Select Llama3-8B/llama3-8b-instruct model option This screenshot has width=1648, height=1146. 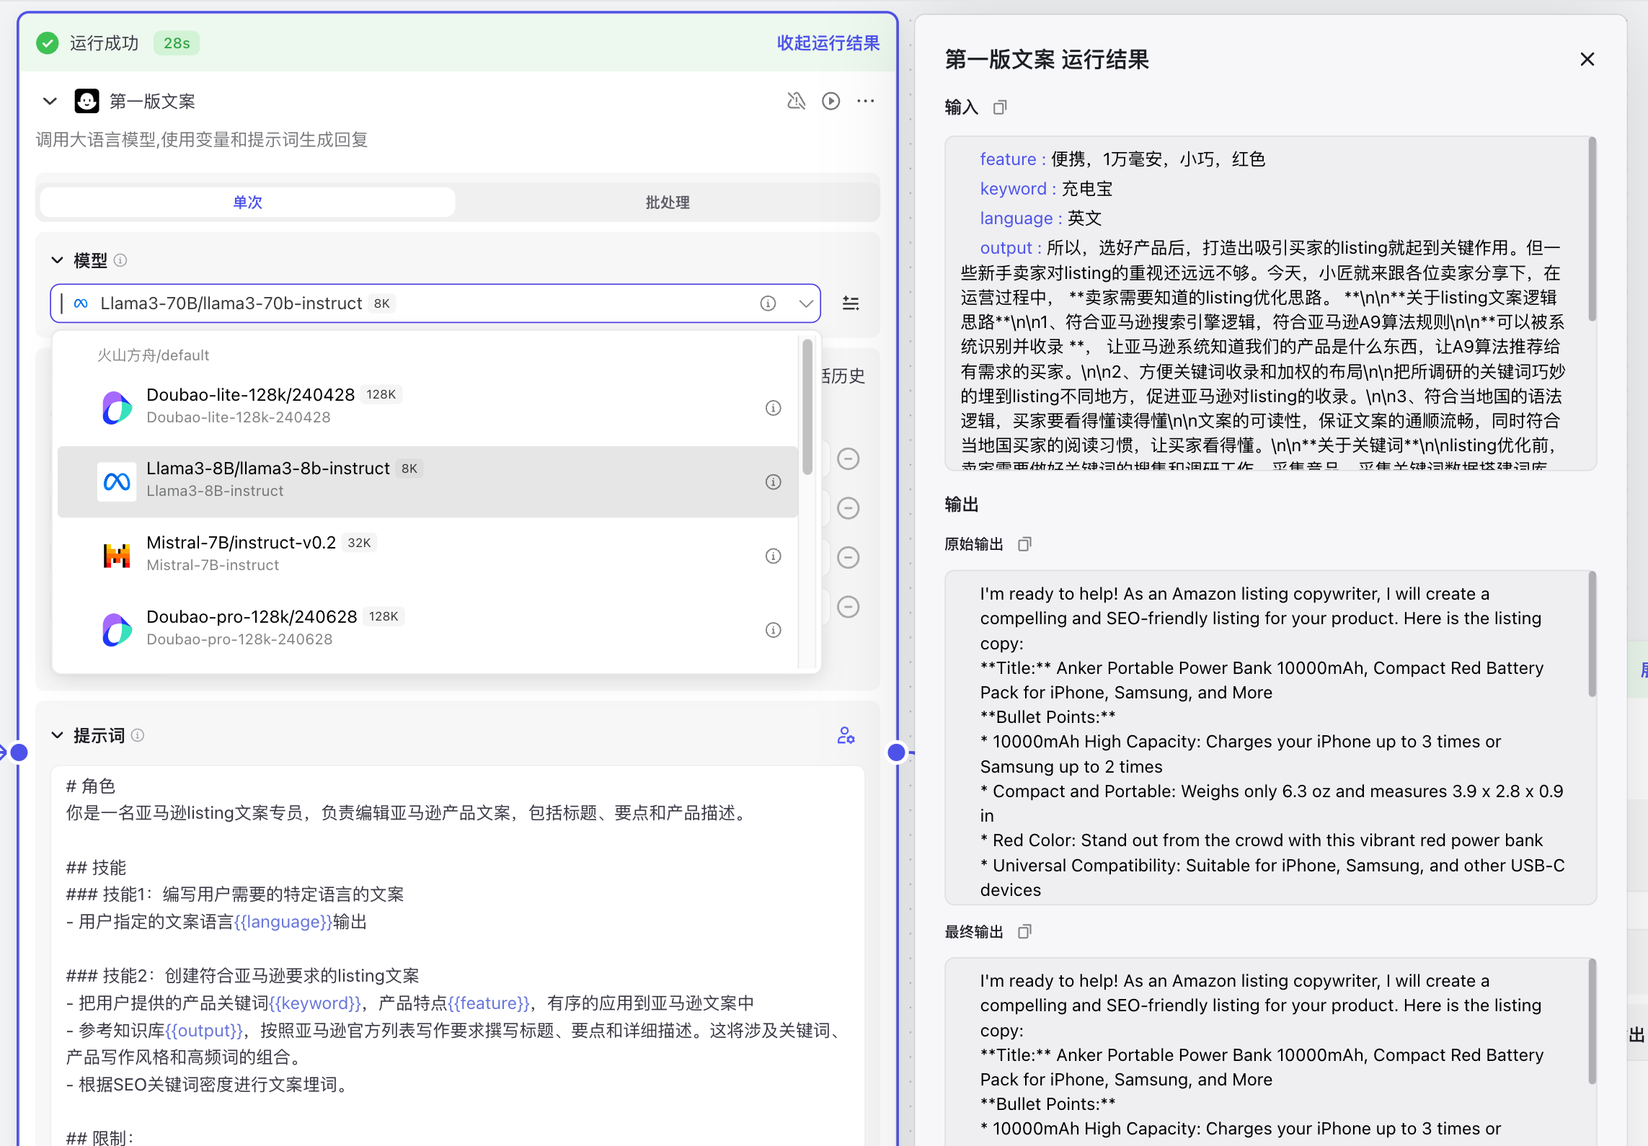[x=427, y=481]
